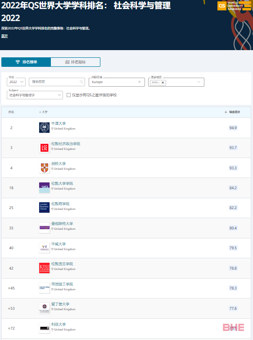This screenshot has height=340, width=253.
Task: Expand the 社会科学与管理学 subject dropdown
Action: (x=35, y=95)
